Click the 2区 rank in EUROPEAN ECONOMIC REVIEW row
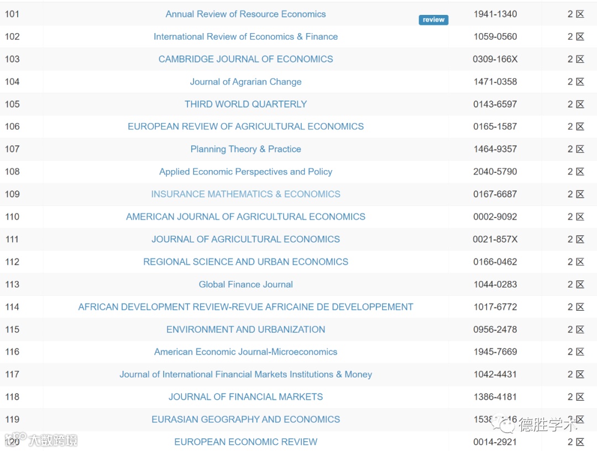Viewport: 597px width, 451px height. tap(575, 442)
